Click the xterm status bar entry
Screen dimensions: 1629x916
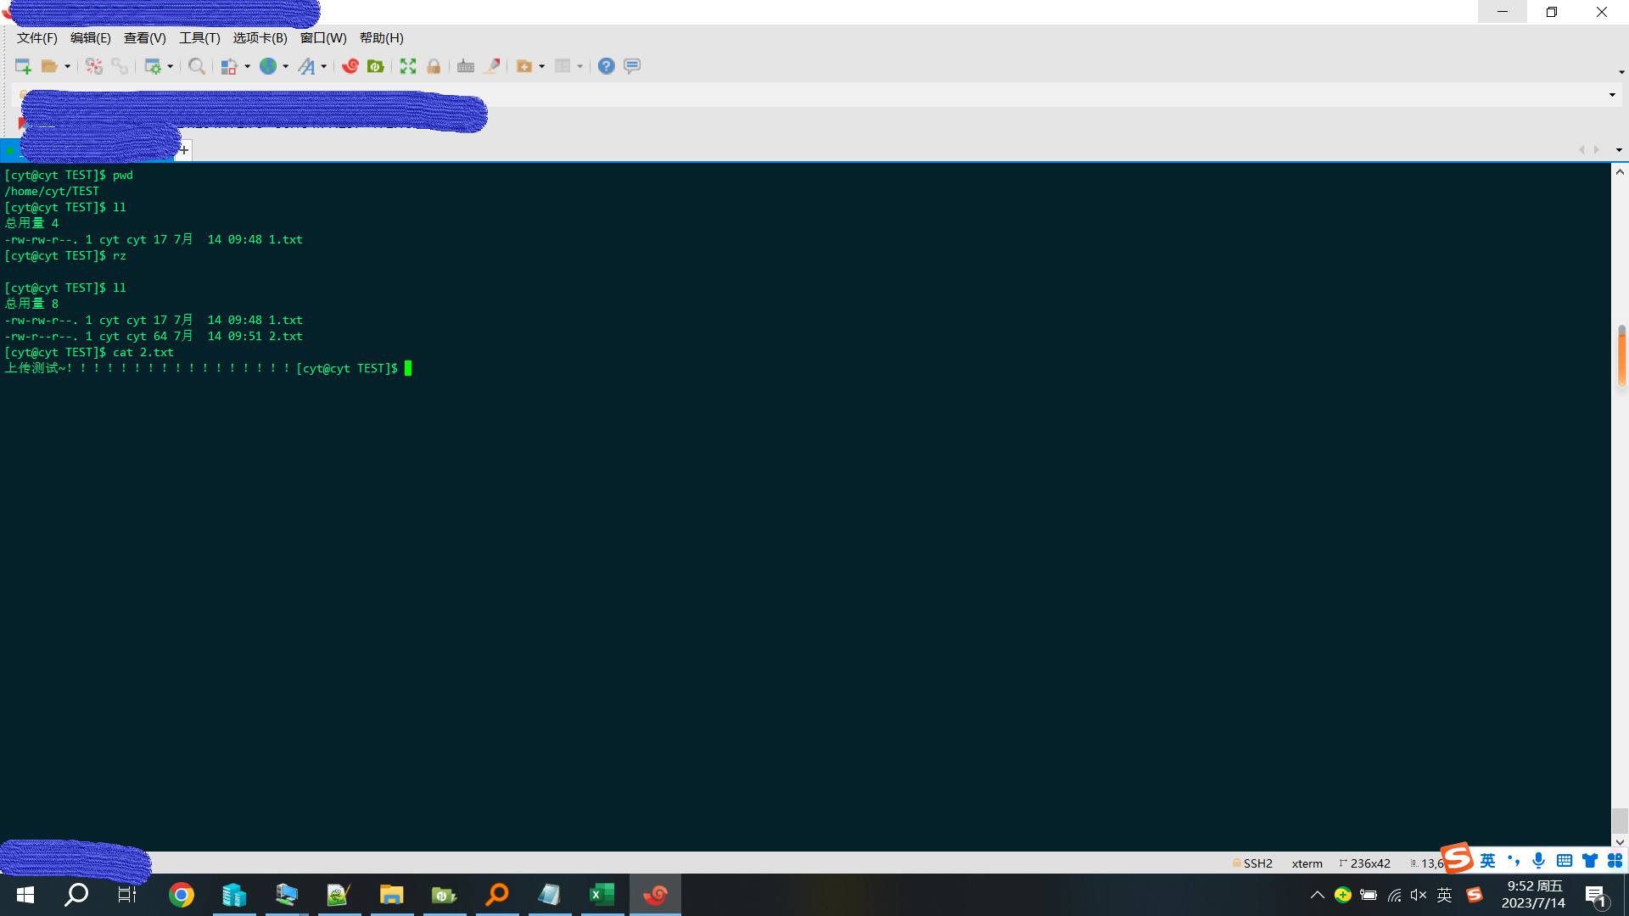coord(1307,863)
